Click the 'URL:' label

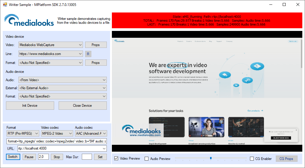point(11,149)
